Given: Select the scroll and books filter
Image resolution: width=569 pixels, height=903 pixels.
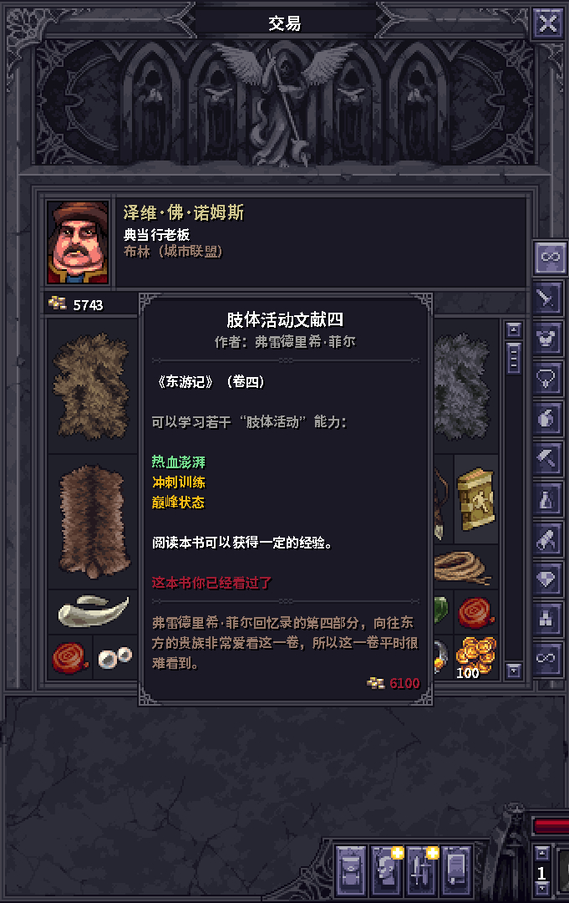Looking at the screenshot, I should [547, 539].
